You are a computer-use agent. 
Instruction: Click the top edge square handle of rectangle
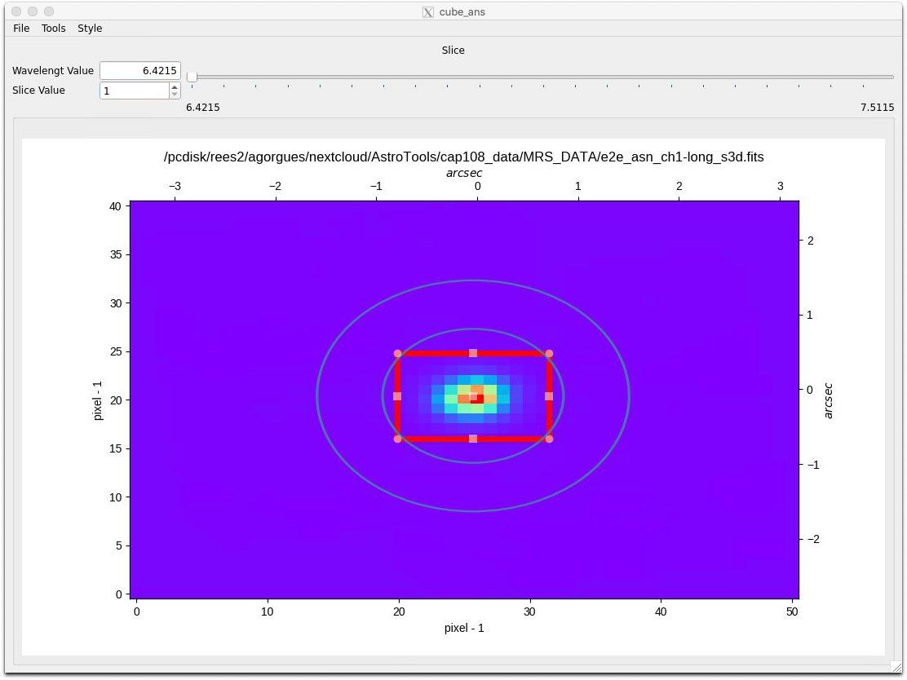tap(473, 353)
